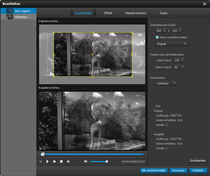210x176 pixels.
Task: Stop the video playback
Action: (61, 162)
